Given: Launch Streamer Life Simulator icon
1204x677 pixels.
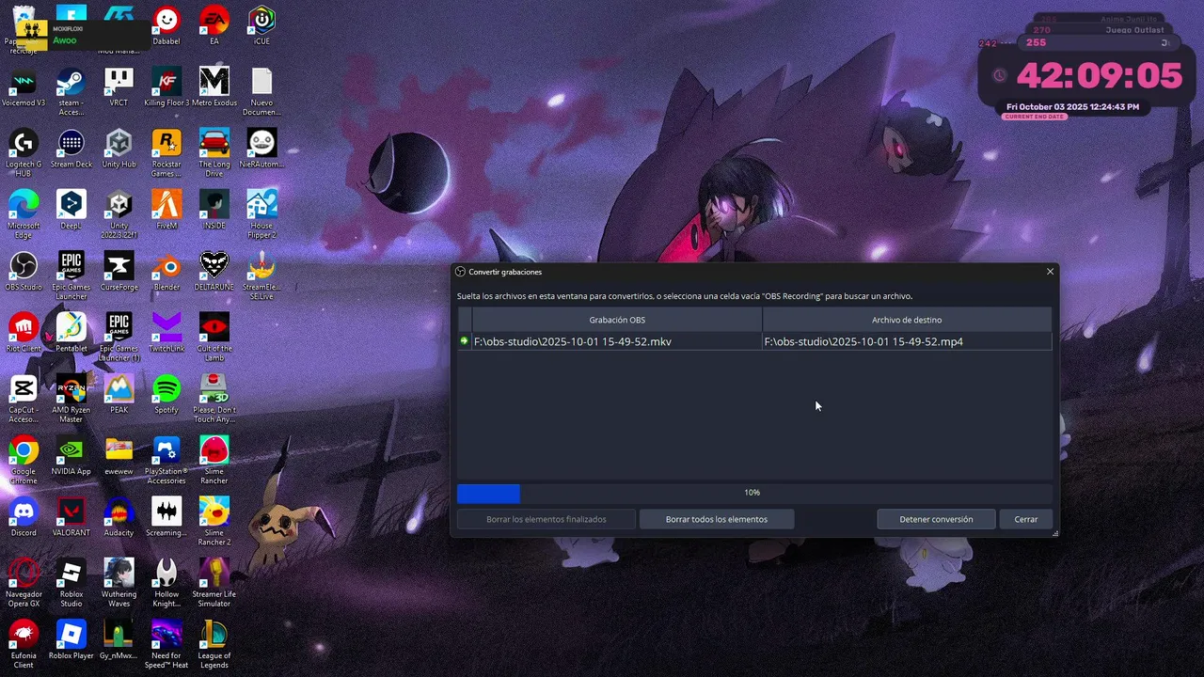Looking at the screenshot, I should (214, 583).
